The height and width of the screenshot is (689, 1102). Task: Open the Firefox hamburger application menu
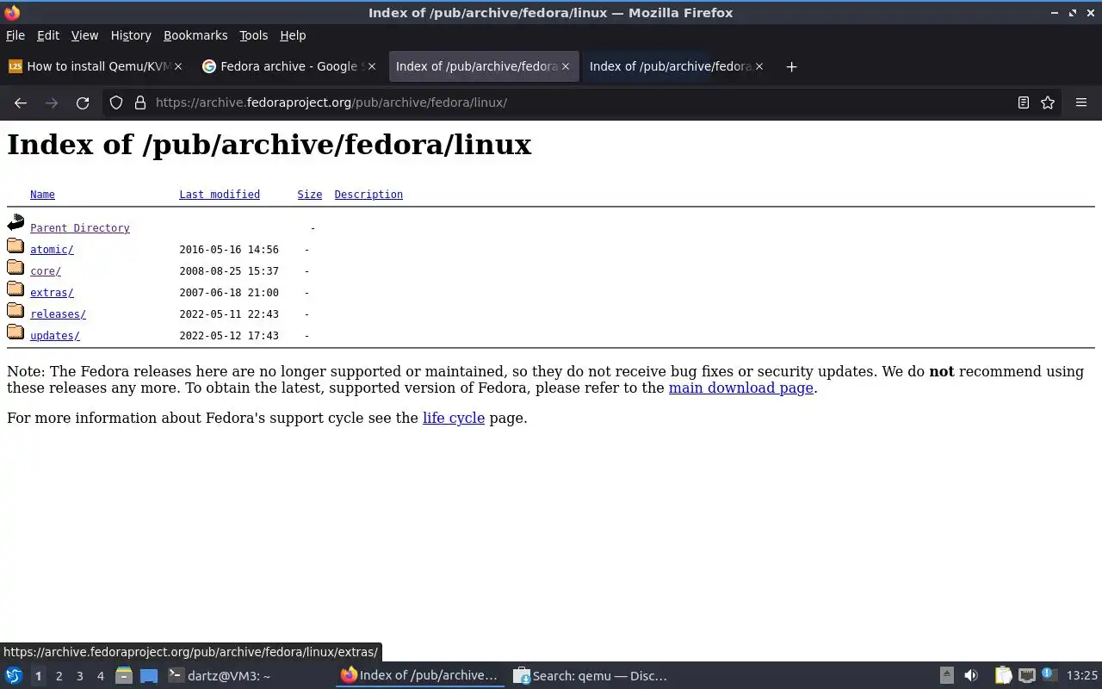1081,102
